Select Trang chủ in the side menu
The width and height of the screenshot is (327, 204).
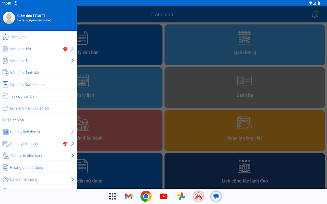point(38,37)
